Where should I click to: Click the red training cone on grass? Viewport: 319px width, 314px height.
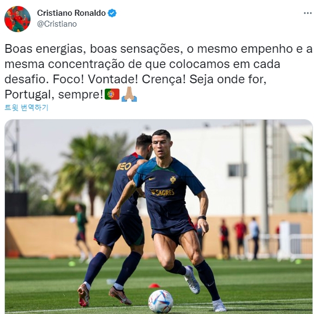click(154, 286)
